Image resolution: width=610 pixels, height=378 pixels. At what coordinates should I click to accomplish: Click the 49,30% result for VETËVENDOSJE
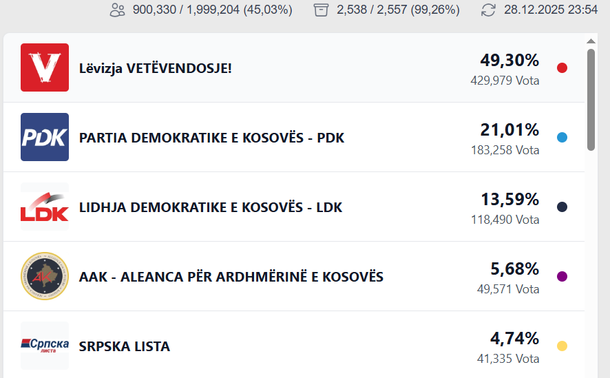[509, 61]
